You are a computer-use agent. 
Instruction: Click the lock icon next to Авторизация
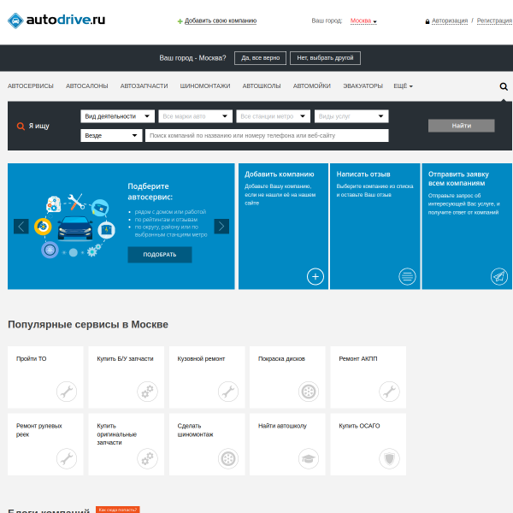[427, 21]
